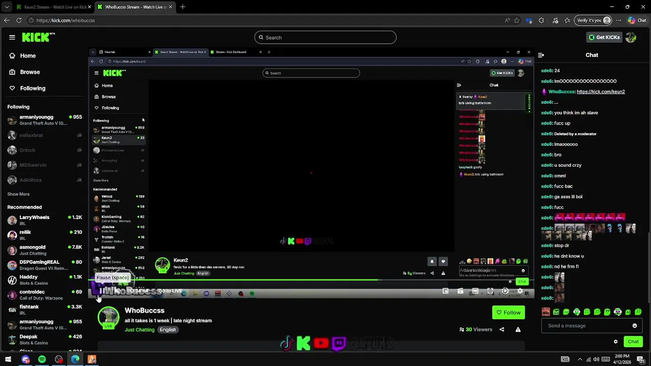The image size is (651, 366).
Task: Click the Verify it's you profile button
Action: (594, 20)
